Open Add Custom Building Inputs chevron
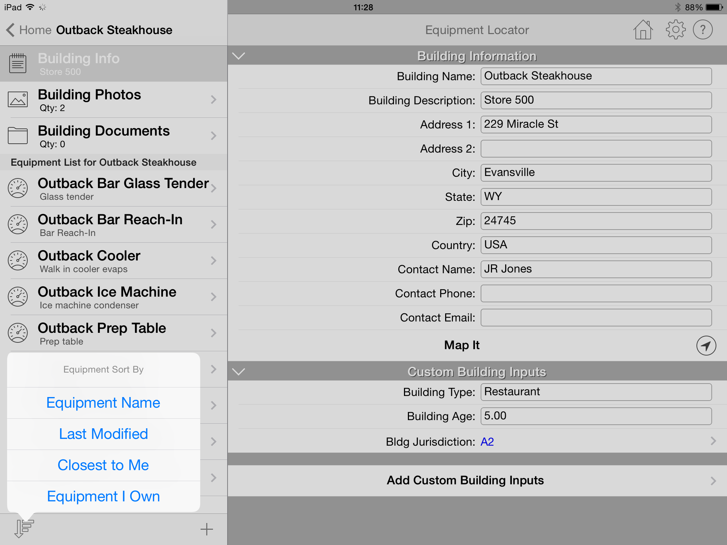Image resolution: width=727 pixels, height=545 pixels. tap(713, 481)
